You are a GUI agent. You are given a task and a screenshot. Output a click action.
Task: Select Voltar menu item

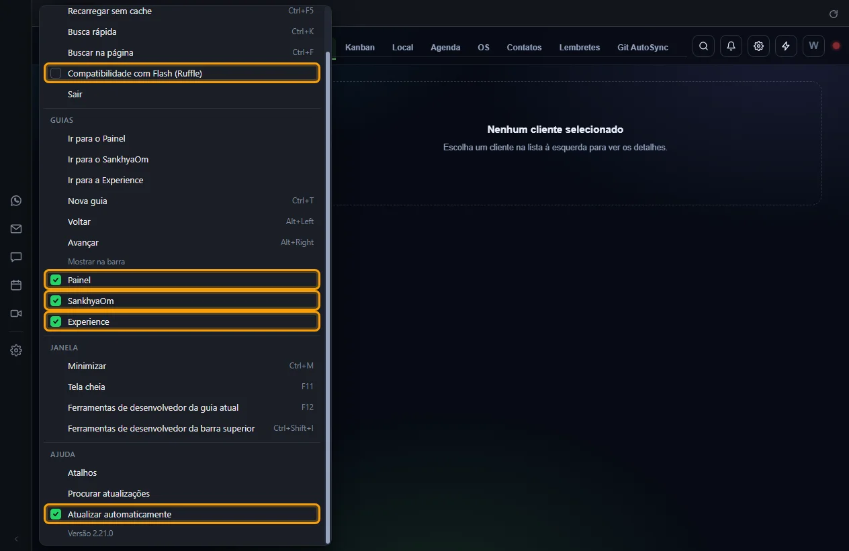(x=182, y=221)
